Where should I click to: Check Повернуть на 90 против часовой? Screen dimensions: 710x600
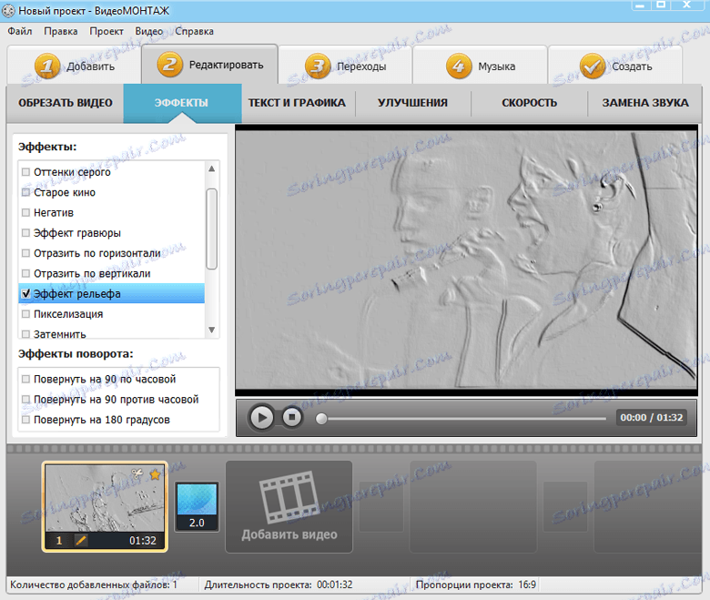click(x=25, y=400)
